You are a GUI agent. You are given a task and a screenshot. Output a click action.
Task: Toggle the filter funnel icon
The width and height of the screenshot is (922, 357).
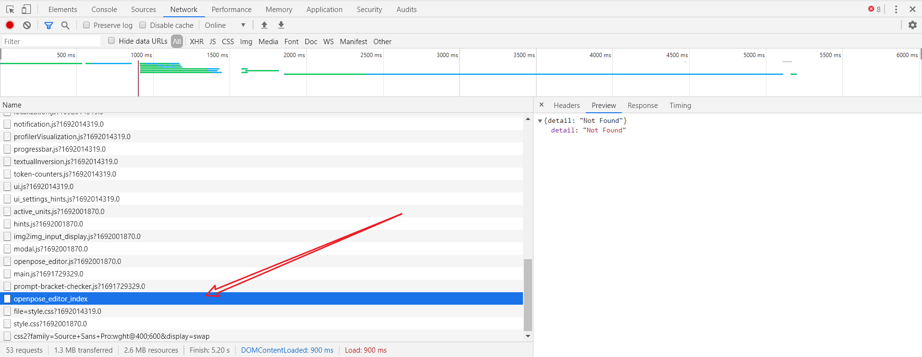click(49, 25)
